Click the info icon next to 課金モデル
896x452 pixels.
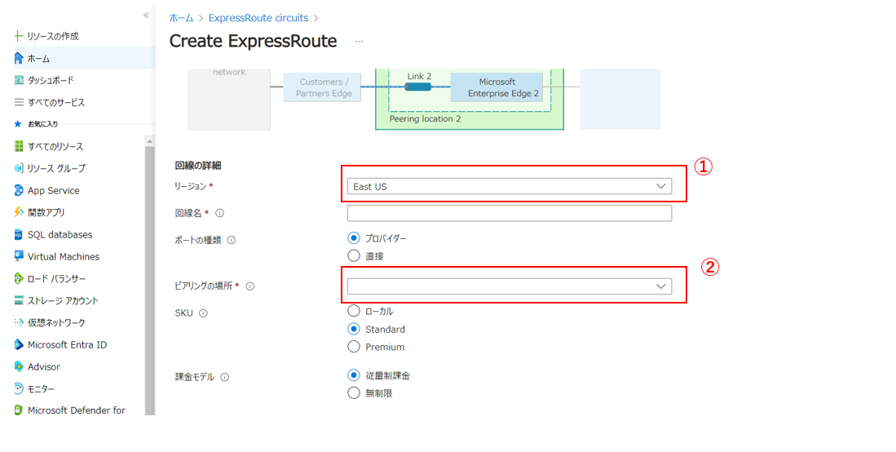click(x=224, y=377)
